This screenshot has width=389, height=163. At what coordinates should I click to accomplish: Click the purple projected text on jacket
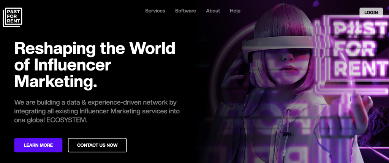[x=281, y=125]
